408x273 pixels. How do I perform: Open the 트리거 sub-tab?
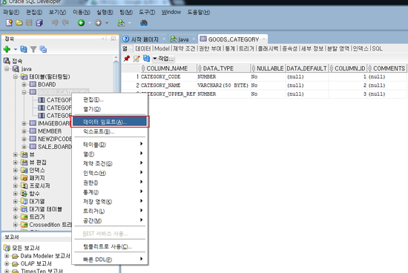click(246, 48)
